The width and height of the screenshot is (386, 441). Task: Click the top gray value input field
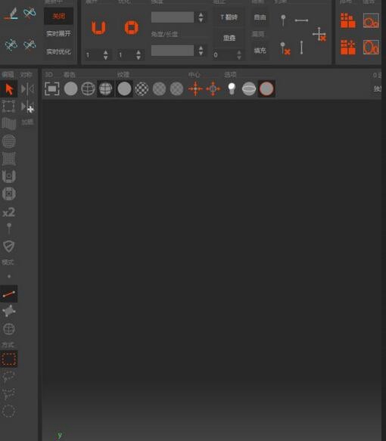[173, 17]
